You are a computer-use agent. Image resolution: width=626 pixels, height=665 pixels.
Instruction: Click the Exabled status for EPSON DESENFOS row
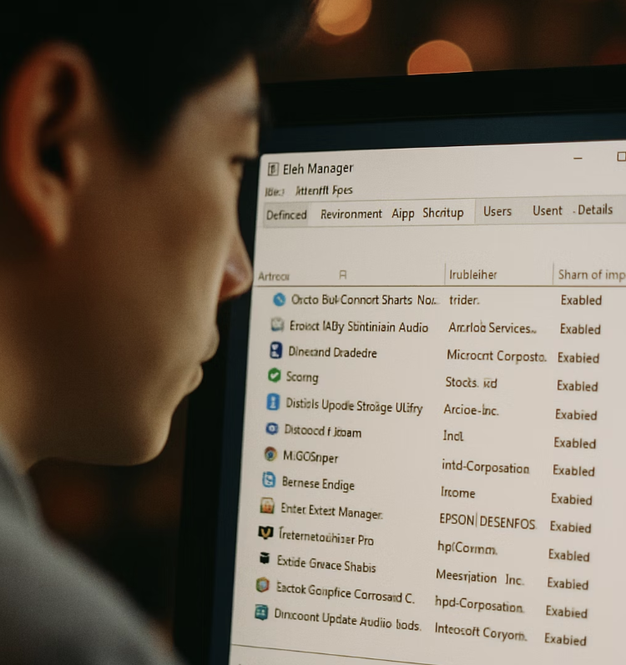coord(570,527)
